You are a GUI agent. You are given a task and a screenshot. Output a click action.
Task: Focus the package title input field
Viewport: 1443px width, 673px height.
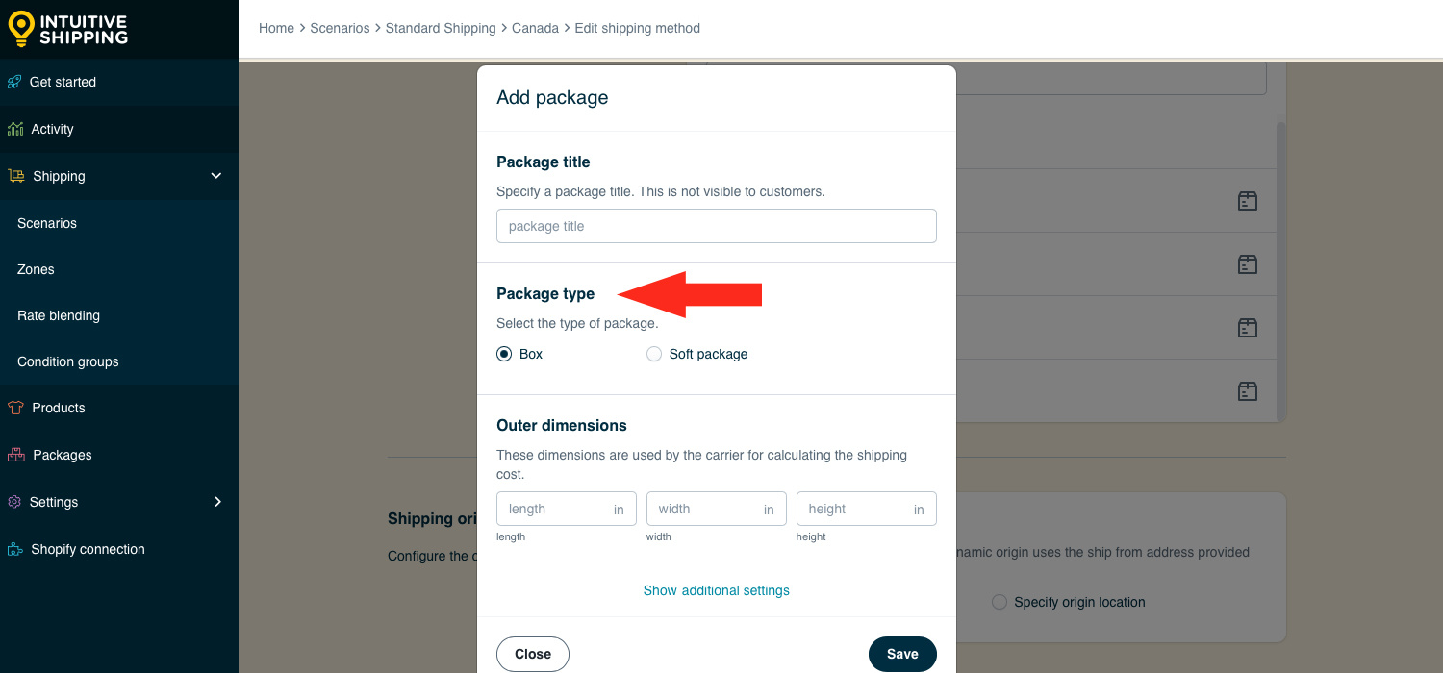click(x=717, y=226)
